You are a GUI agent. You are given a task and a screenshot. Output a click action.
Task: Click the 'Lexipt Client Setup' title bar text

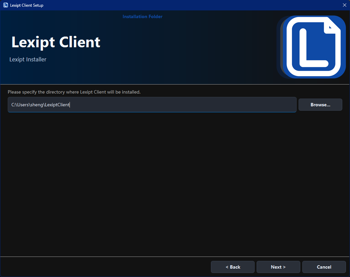click(x=27, y=5)
